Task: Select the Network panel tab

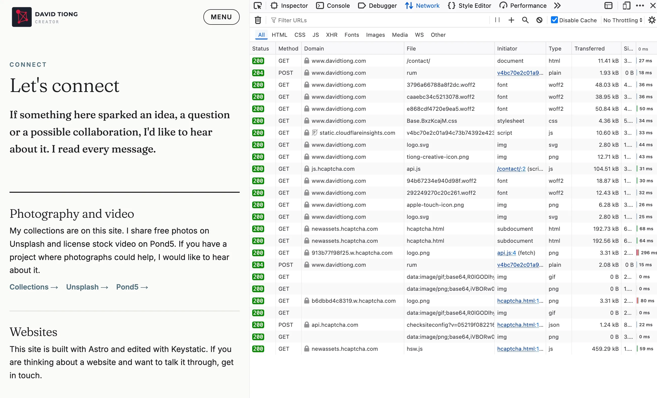Action: 422,5
